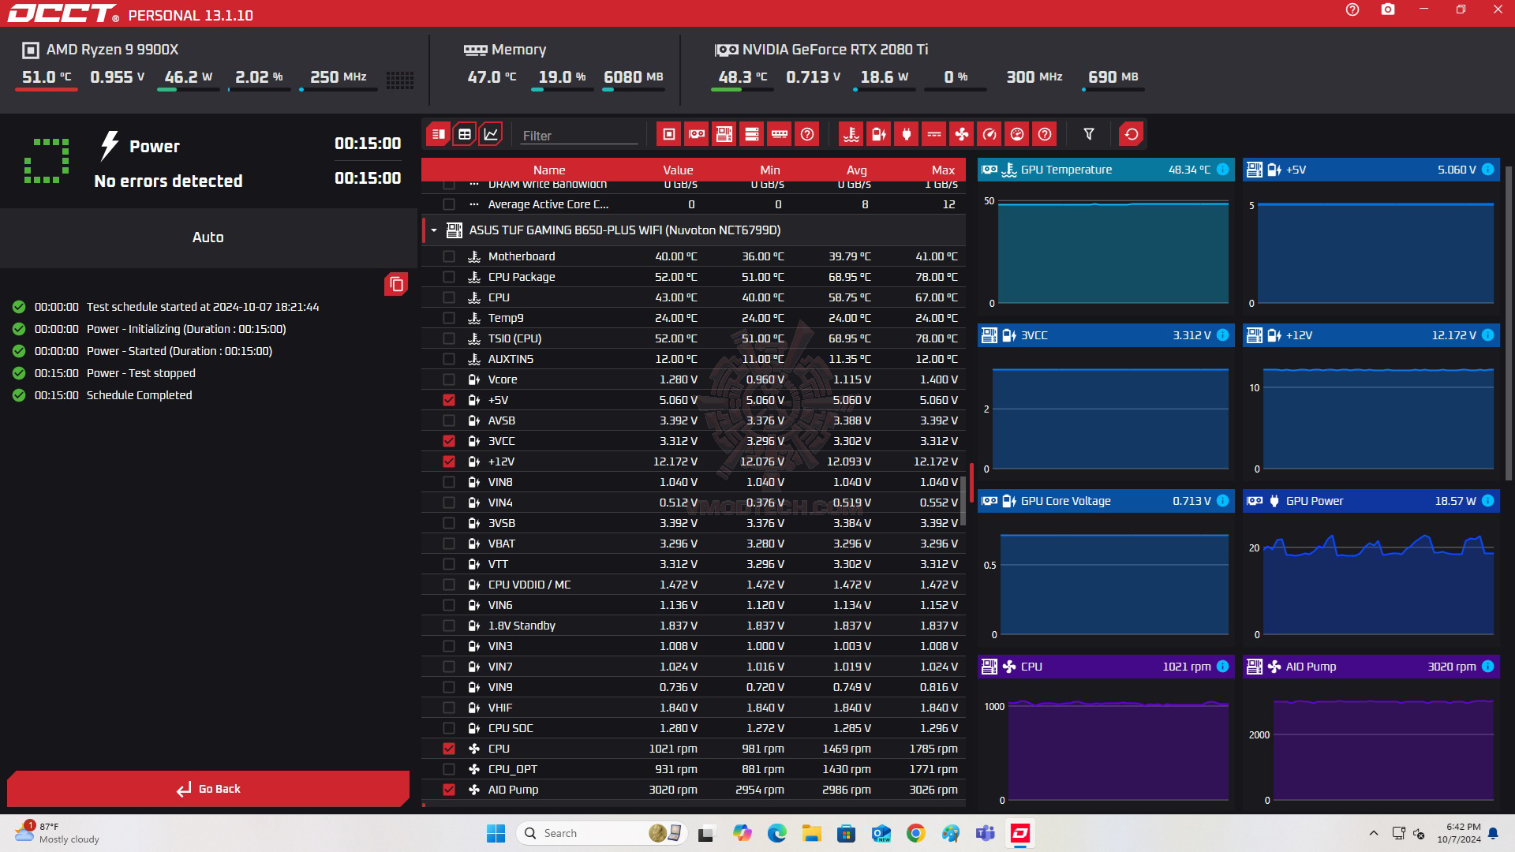Click the funnel filter icon
The height and width of the screenshot is (852, 1515).
pyautogui.click(x=1088, y=134)
